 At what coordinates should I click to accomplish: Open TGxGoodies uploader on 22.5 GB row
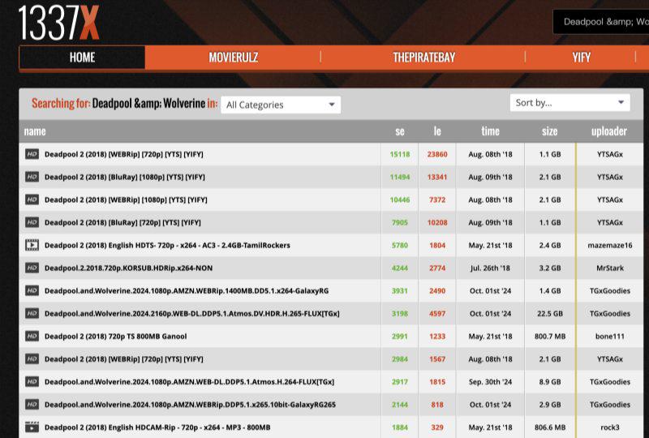pos(610,313)
